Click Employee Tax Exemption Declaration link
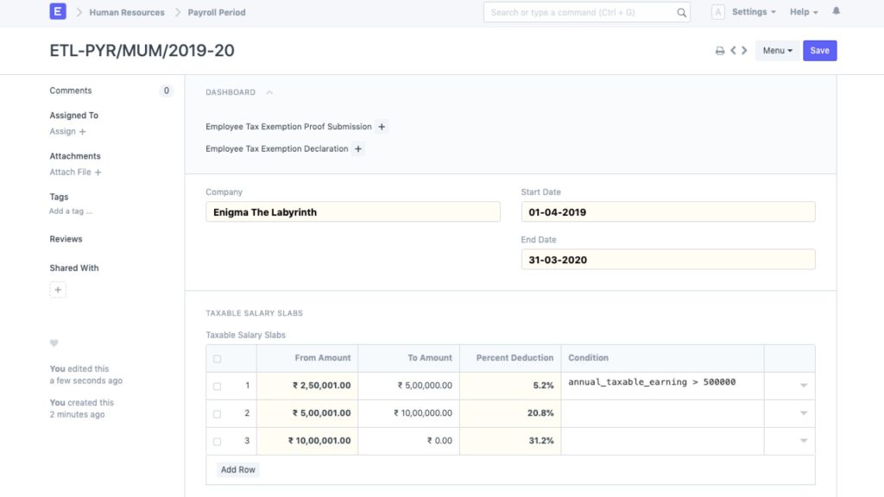884x497 pixels. [277, 148]
